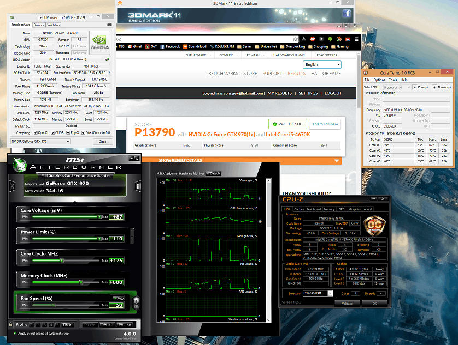Click the BIOS save icon in GPU-Z
458x345 pixels.
coord(107,59)
